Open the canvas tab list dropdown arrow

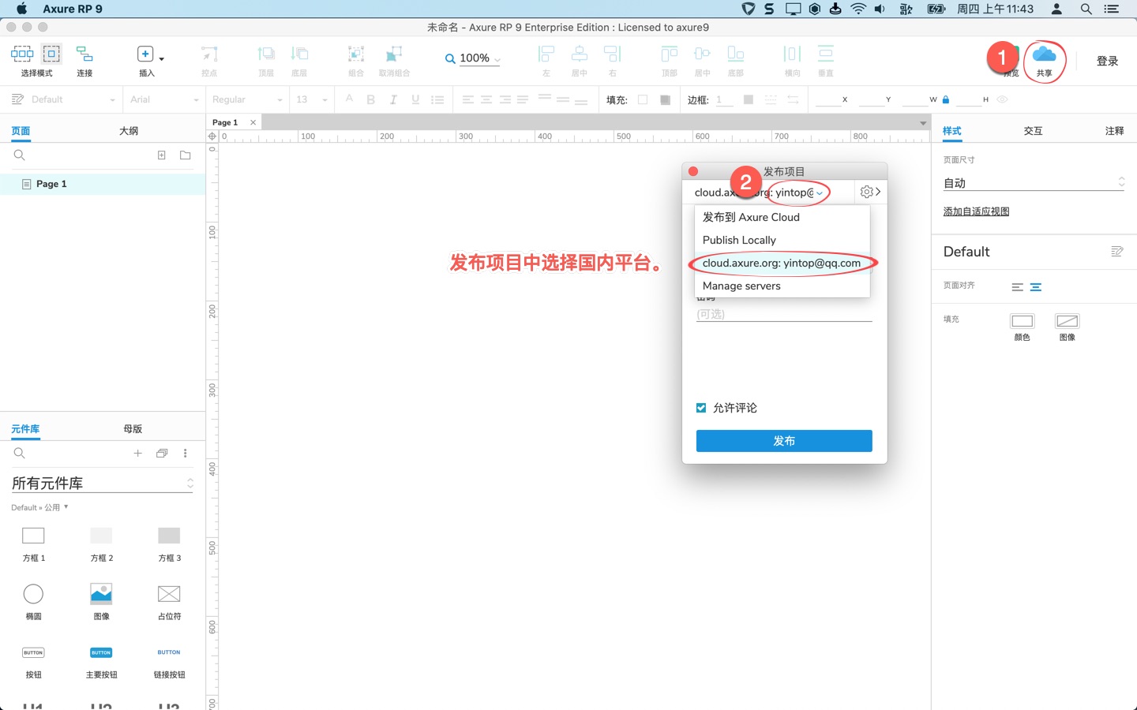(923, 123)
